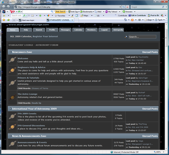Screen dimensions: 169x155
Task: Go forward with the browser Forward arrow
Action: [8, 7]
